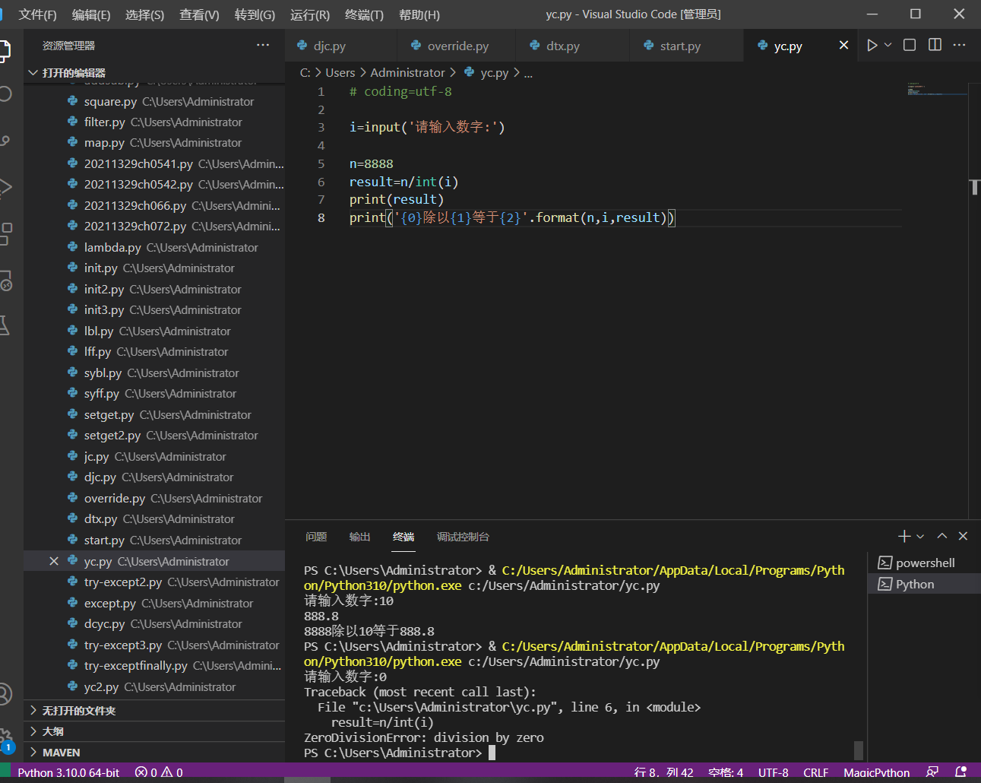Open new terminal profile dropdown arrow
The height and width of the screenshot is (783, 981).
pyautogui.click(x=920, y=537)
